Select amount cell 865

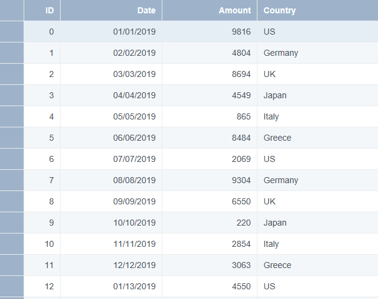pos(210,116)
